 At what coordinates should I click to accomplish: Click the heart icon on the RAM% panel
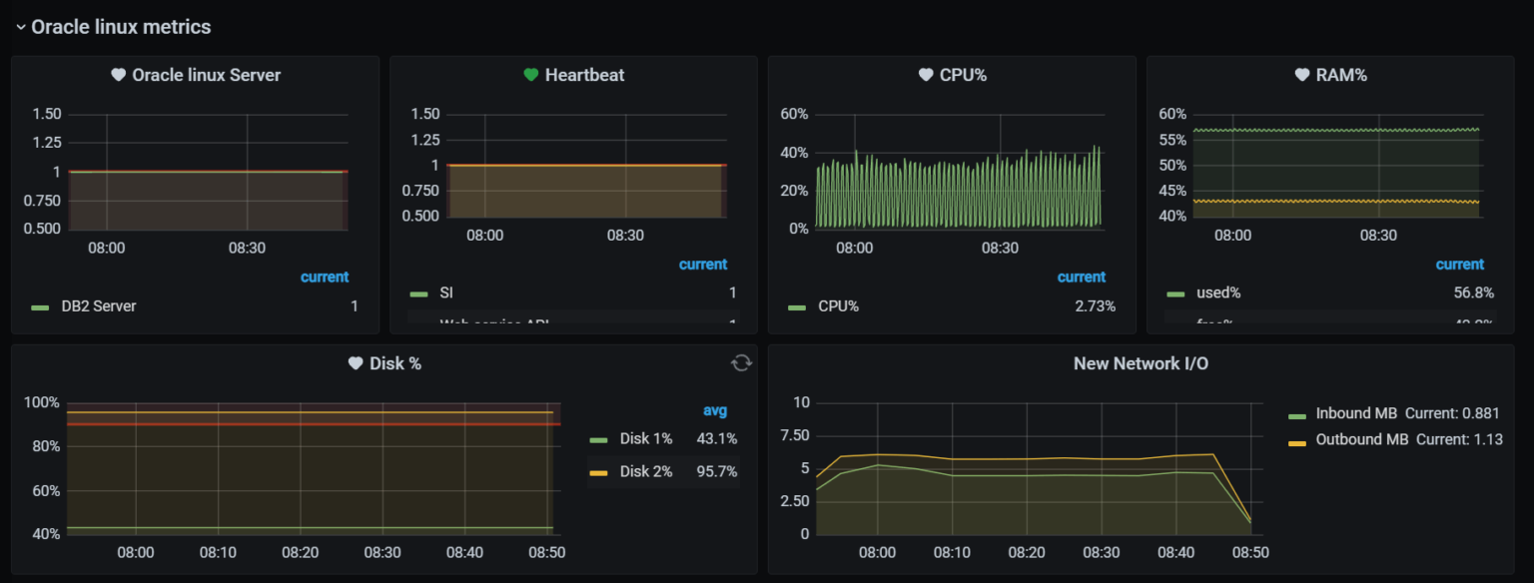coord(1301,74)
